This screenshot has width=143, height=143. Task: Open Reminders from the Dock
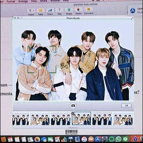[x=24, y=139]
